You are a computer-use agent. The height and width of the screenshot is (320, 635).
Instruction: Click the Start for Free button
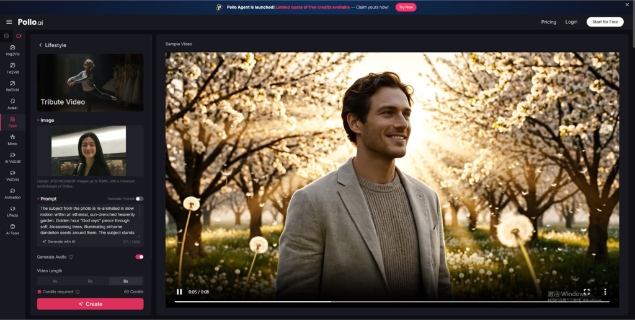click(605, 22)
